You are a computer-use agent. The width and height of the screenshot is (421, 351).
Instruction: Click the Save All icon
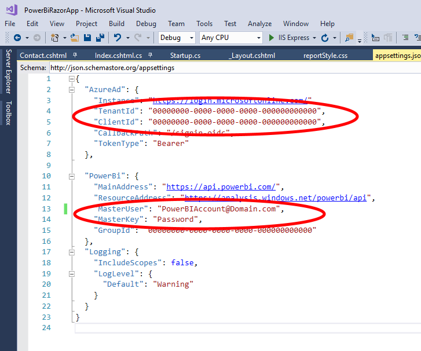[100, 38]
